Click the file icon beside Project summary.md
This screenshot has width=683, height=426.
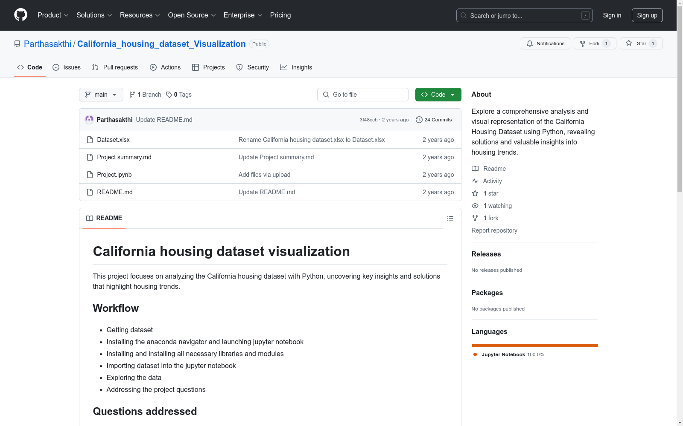click(90, 157)
